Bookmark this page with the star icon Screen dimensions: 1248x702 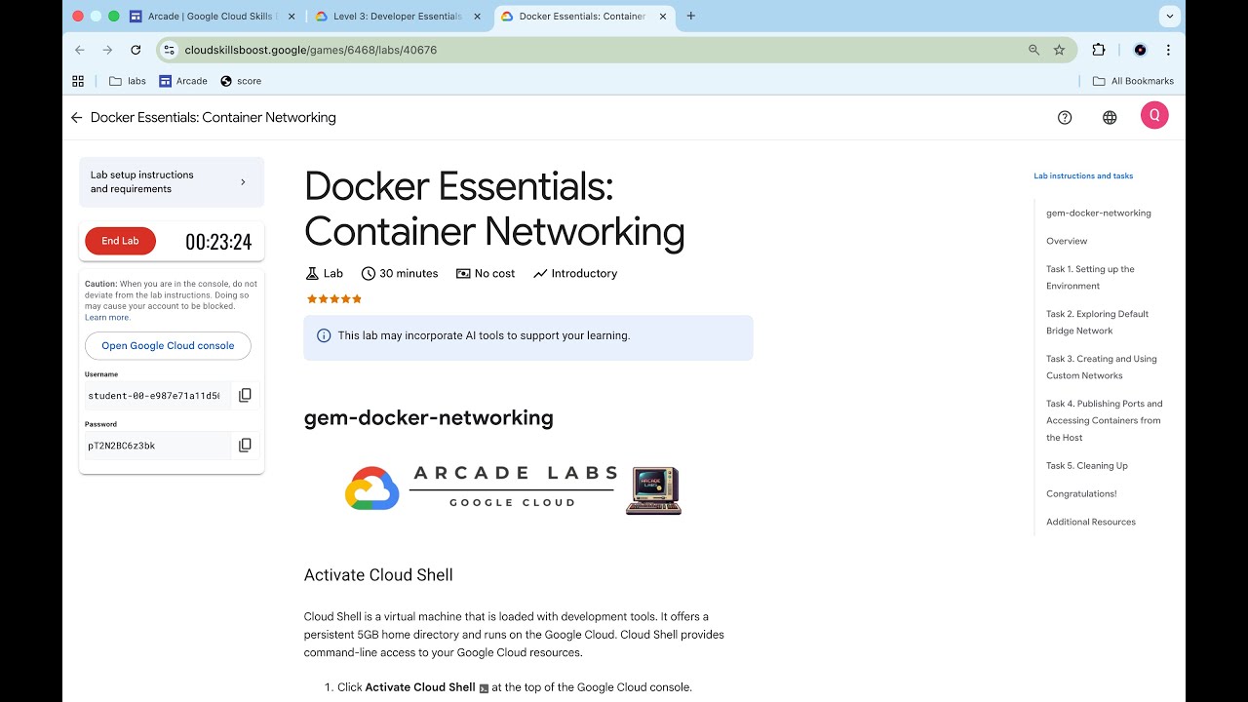(x=1059, y=50)
